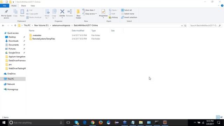Open the Windows Start menu
This screenshot has height=126, width=224.
4,122
